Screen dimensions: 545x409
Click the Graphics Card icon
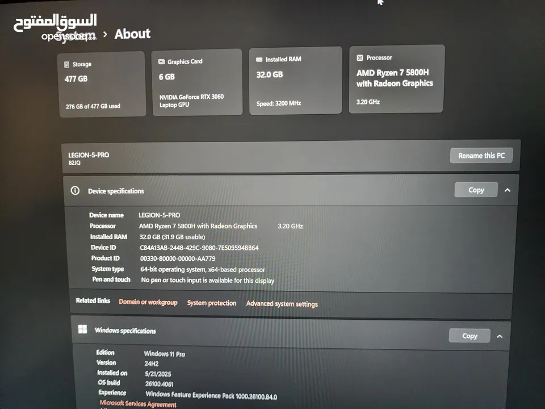161,61
